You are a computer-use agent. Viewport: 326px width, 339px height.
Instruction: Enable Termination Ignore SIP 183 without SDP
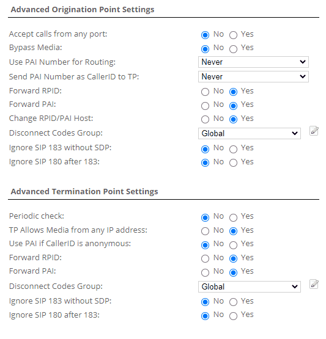click(234, 302)
